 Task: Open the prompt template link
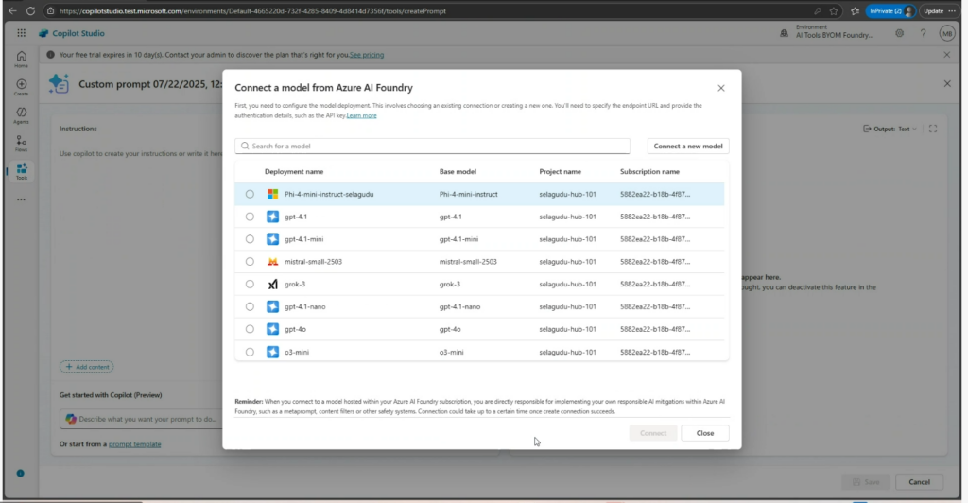[134, 443]
